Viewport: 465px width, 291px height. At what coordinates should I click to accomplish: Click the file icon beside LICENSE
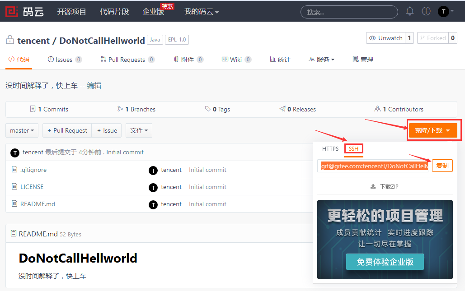[x=14, y=186]
